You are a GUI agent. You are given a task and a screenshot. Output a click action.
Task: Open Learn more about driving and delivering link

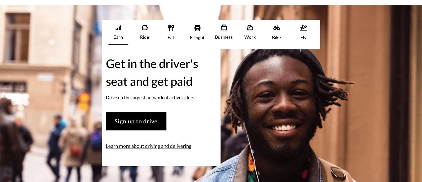[x=148, y=146]
